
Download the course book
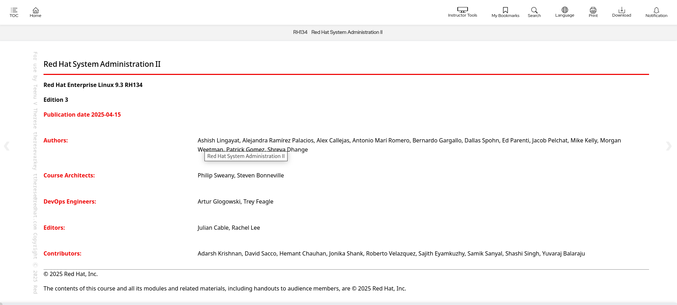pos(621,12)
